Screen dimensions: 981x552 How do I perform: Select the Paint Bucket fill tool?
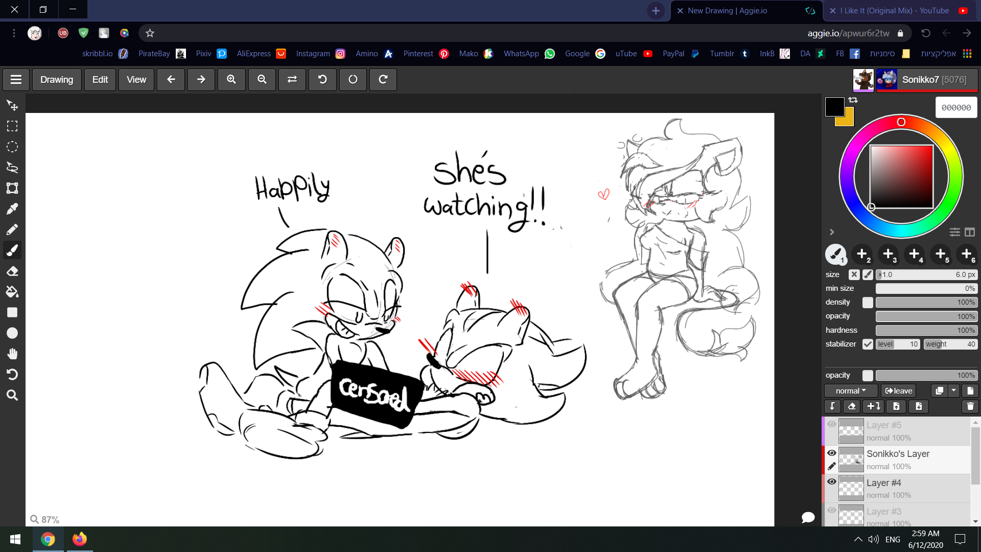click(12, 292)
